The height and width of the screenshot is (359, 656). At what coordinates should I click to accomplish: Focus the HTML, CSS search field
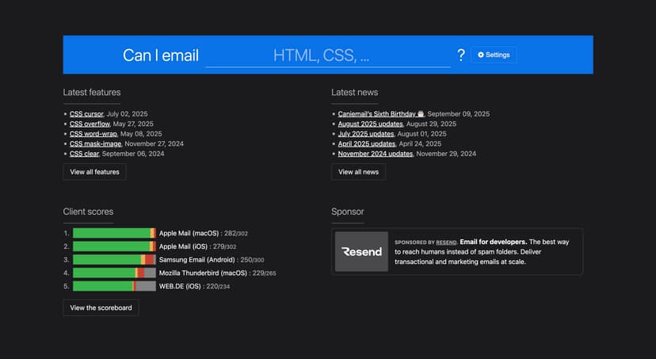click(327, 55)
